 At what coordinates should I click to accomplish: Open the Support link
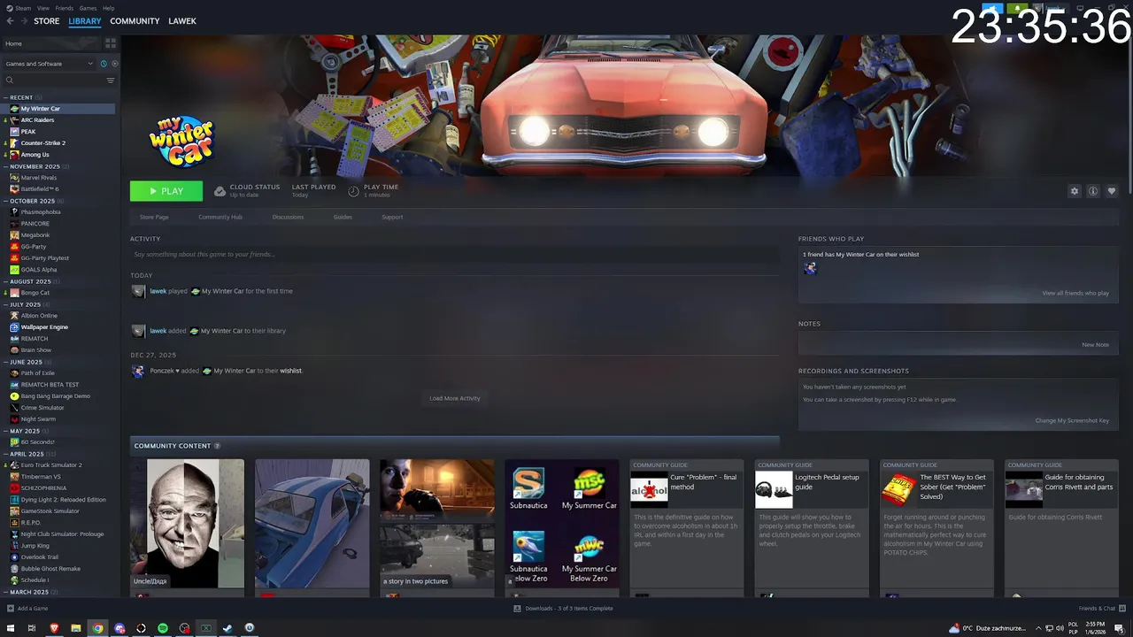pos(392,217)
